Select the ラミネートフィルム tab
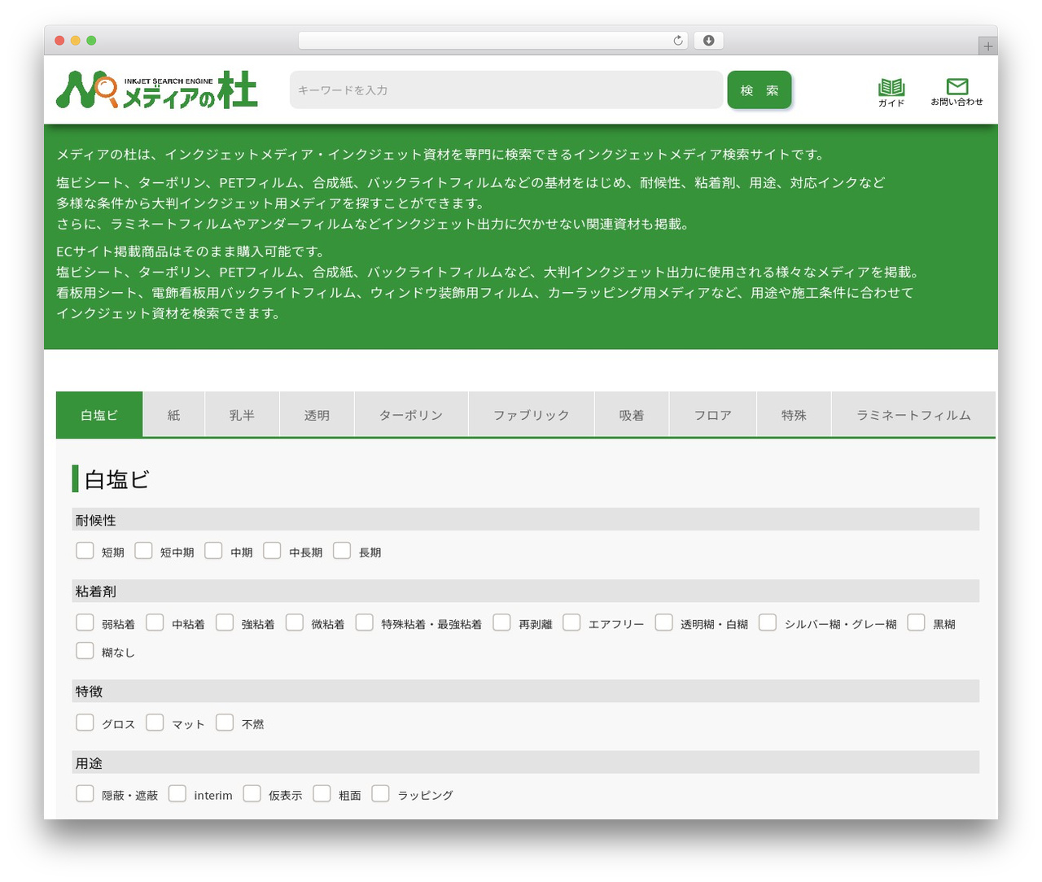The height and width of the screenshot is (882, 1042). (913, 415)
